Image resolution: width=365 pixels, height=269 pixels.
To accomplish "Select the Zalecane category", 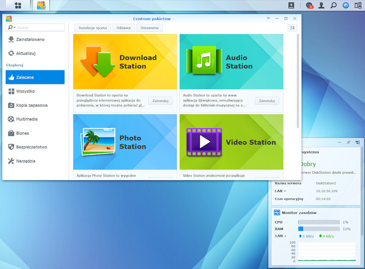I will point(35,77).
